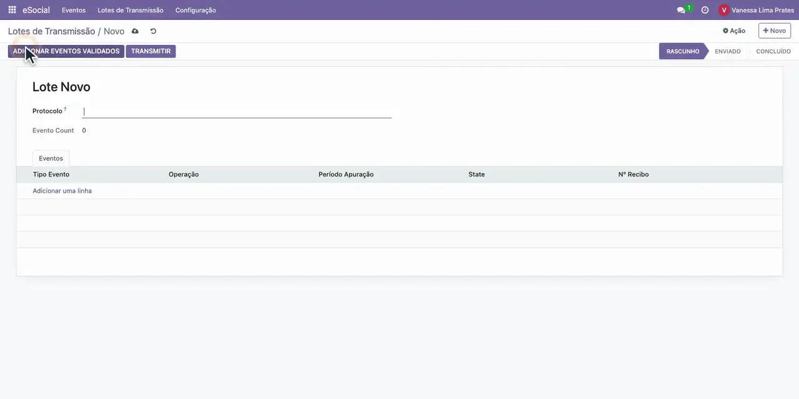
Task: Sort by Operação column header
Action: (x=184, y=175)
